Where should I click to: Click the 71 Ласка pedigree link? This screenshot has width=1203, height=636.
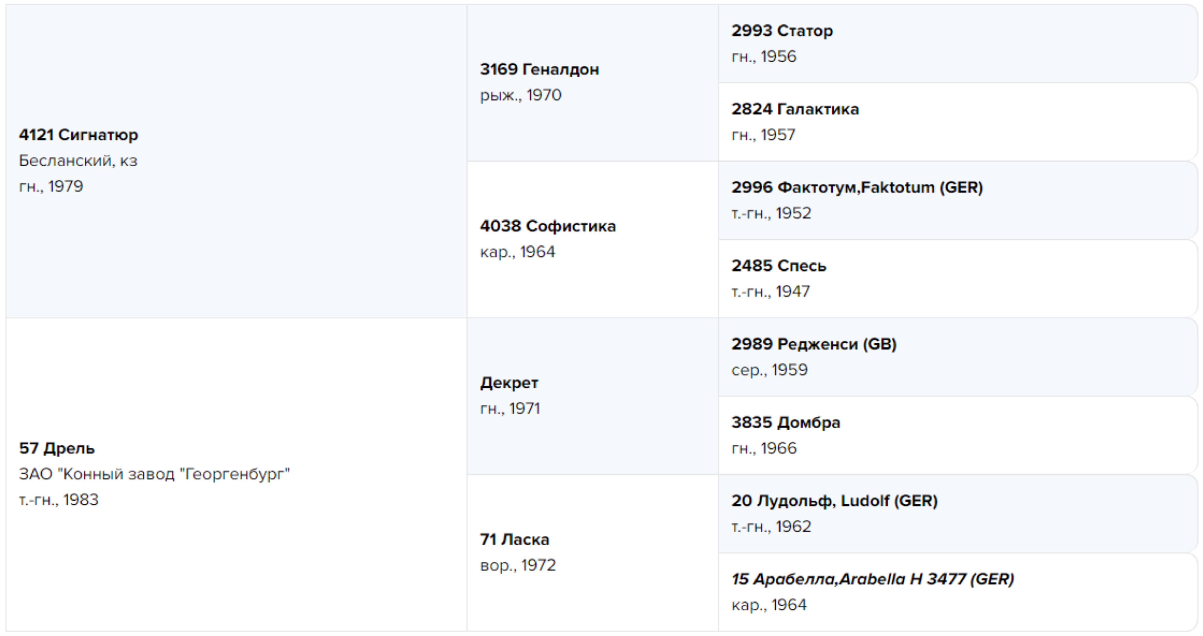[x=515, y=539]
